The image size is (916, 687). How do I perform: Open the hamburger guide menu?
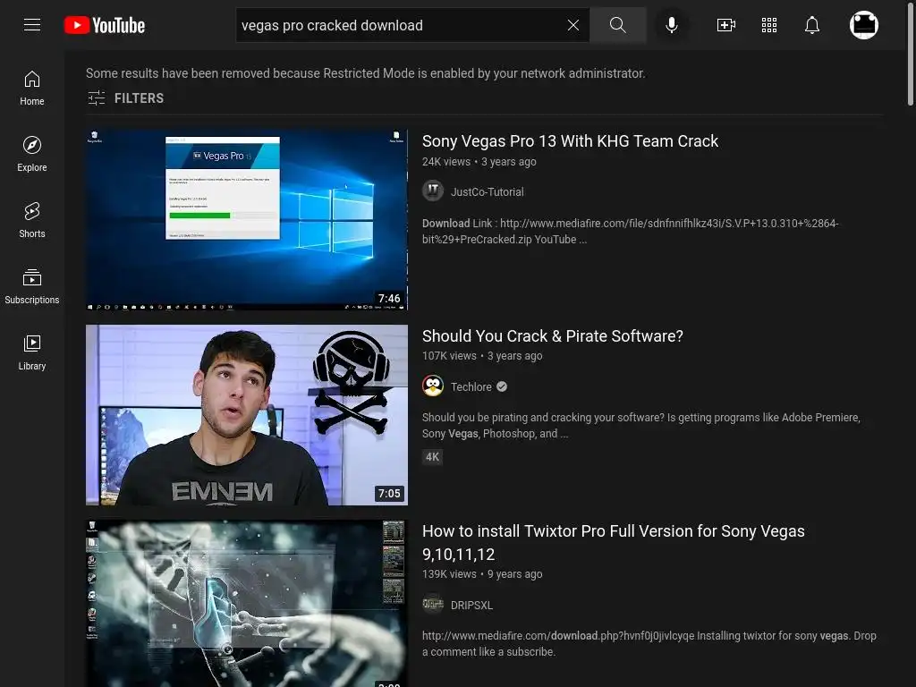[32, 24]
